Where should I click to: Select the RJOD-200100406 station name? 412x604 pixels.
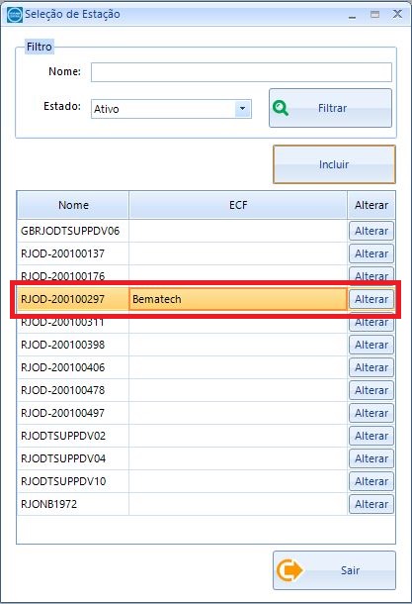(62, 367)
